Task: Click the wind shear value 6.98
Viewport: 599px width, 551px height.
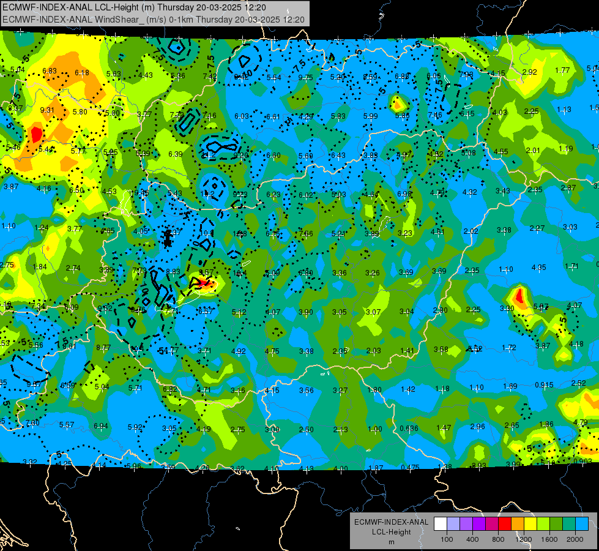Action: click(x=404, y=194)
